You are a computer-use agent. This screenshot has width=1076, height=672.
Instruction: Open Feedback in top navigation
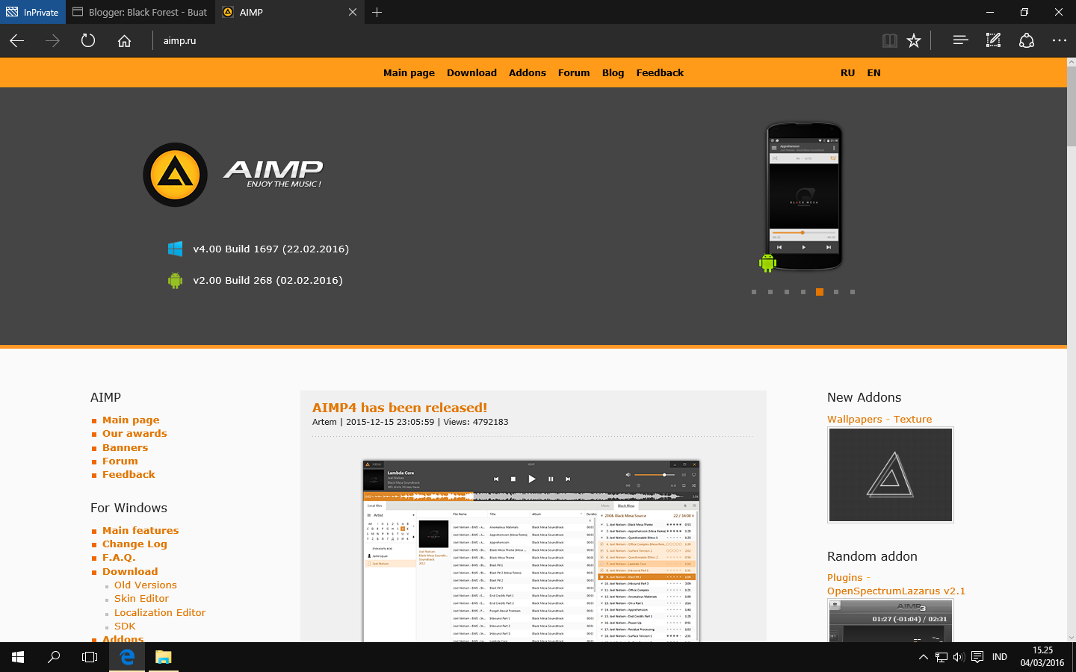660,72
